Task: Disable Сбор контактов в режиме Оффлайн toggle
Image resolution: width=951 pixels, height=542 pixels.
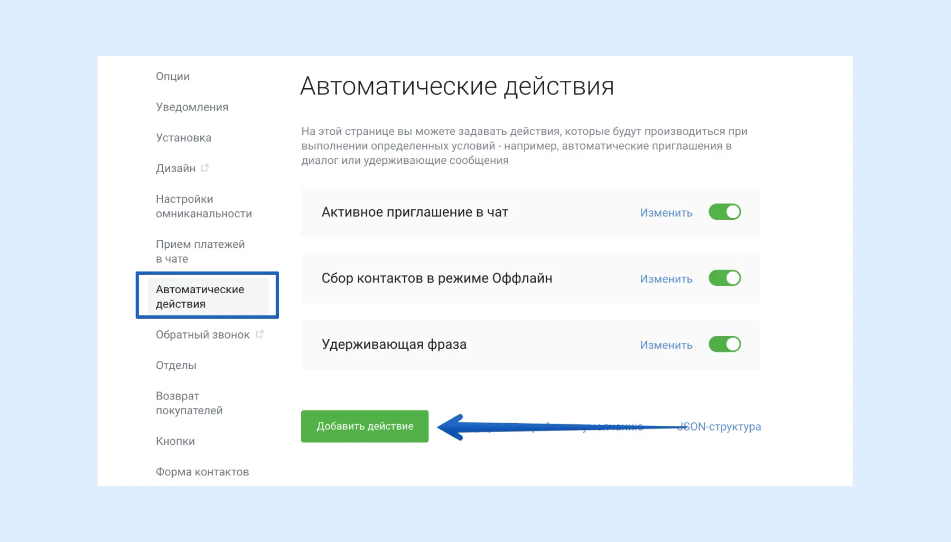Action: 724,278
